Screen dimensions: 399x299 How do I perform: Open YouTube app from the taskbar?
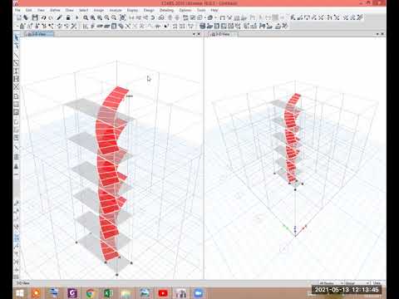[x=163, y=293]
